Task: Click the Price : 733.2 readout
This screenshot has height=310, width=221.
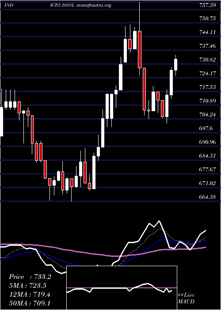Action: tap(30, 277)
